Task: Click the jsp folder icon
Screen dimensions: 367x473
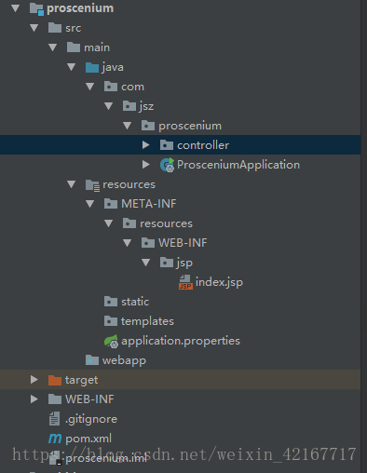Action: (x=167, y=263)
